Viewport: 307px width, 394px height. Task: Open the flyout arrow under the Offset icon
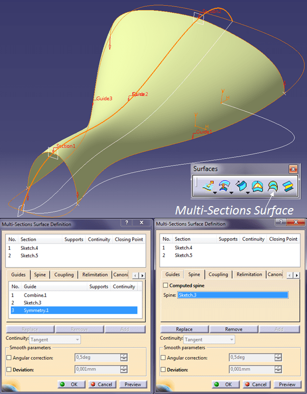231,192
